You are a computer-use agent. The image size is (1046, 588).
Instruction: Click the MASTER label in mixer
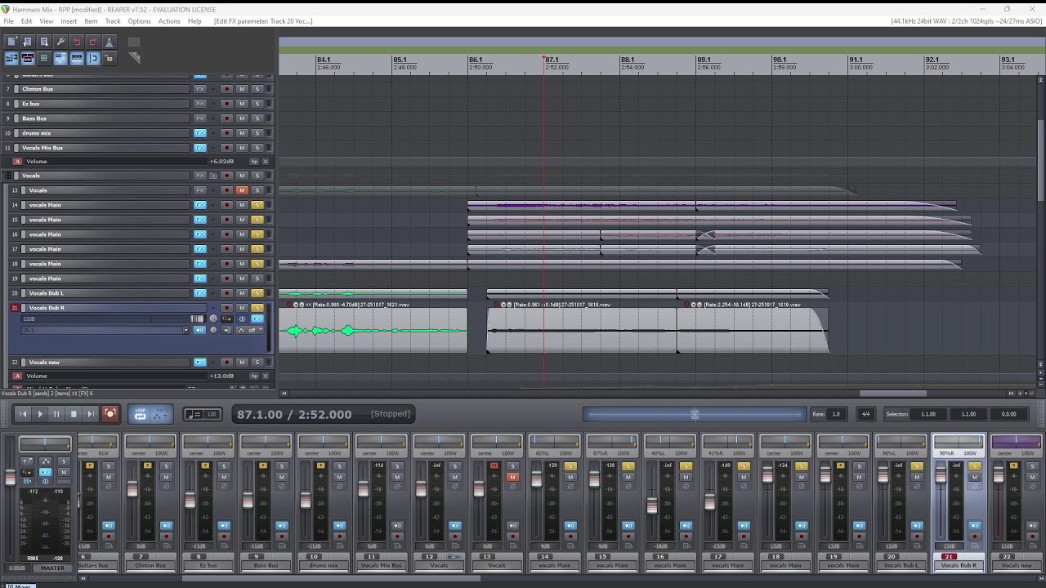tap(52, 568)
